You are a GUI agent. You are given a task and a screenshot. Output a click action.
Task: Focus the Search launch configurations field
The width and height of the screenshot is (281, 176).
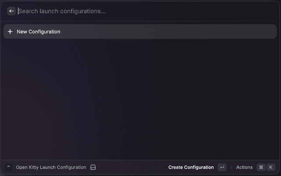(132, 11)
